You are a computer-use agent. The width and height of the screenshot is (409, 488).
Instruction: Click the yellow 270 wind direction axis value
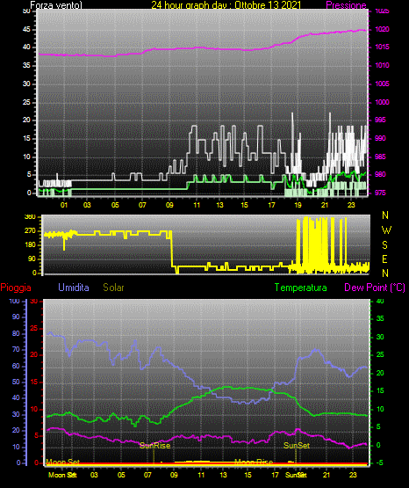tap(31, 231)
